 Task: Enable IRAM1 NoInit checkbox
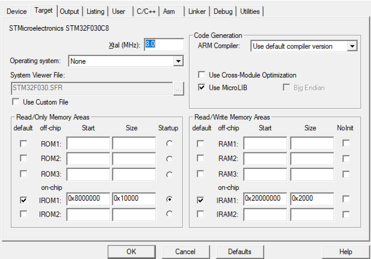(x=346, y=199)
